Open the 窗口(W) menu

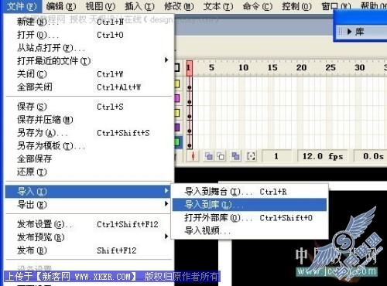pyautogui.click(x=336, y=6)
